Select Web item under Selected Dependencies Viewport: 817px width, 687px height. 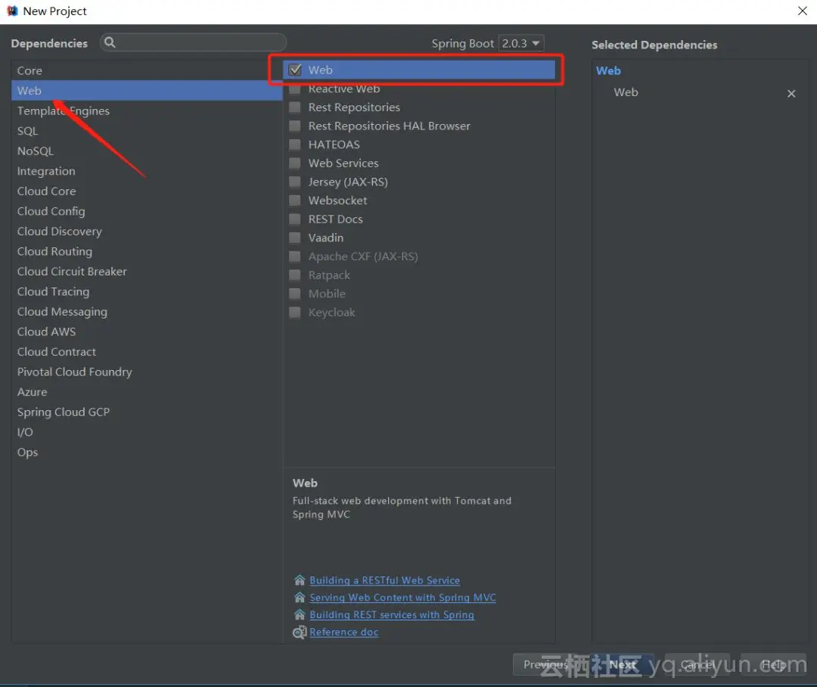point(626,92)
